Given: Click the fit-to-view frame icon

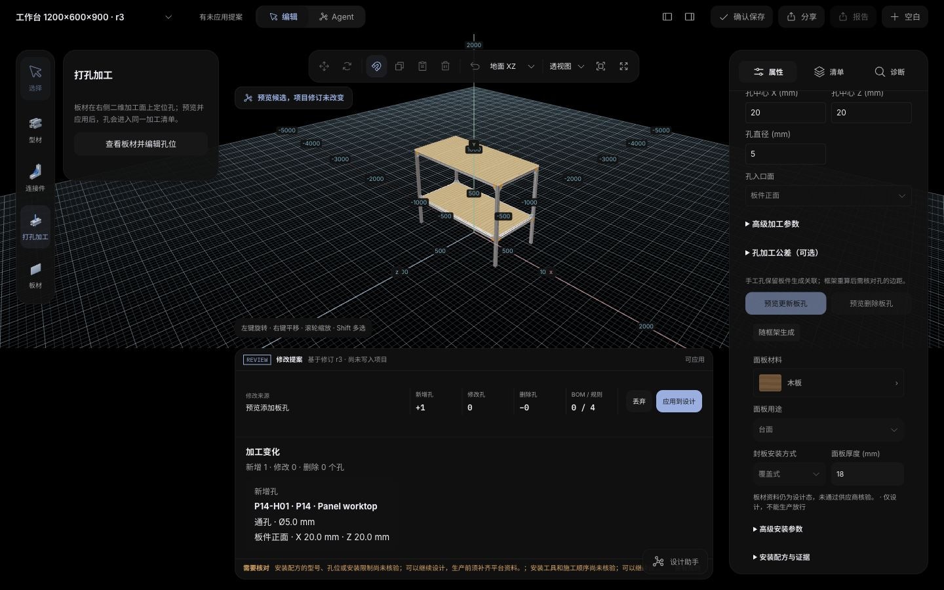Looking at the screenshot, I should pos(600,66).
